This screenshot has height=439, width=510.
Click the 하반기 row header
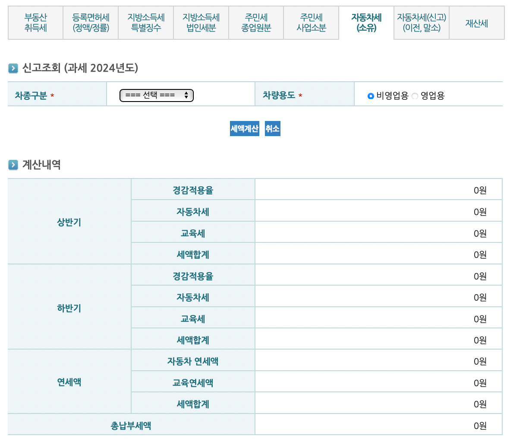(69, 308)
